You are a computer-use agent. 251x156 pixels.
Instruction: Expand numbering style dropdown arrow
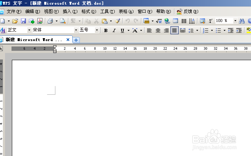pyautogui.click(x=212, y=30)
